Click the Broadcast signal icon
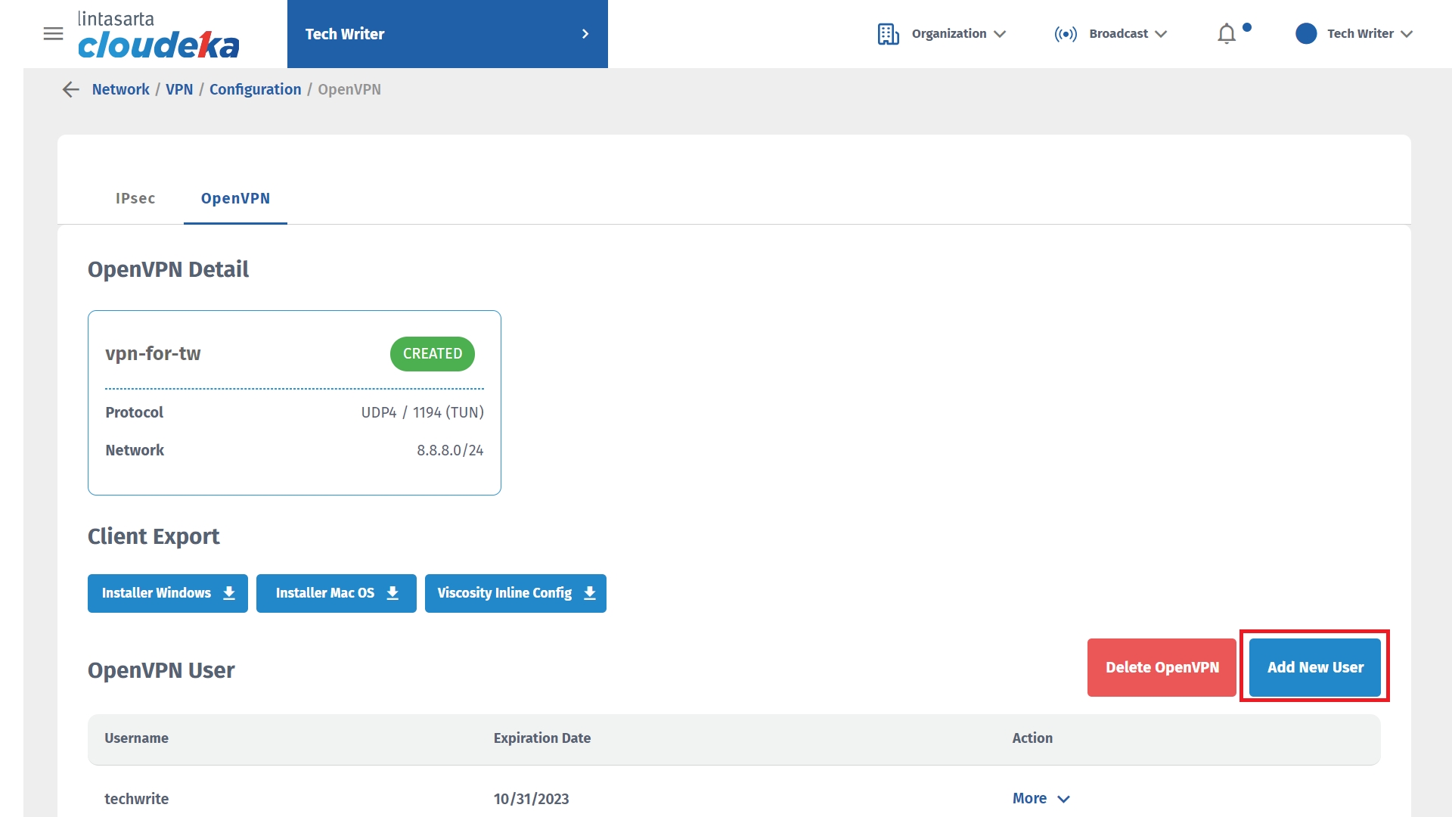The height and width of the screenshot is (817, 1452). point(1066,34)
